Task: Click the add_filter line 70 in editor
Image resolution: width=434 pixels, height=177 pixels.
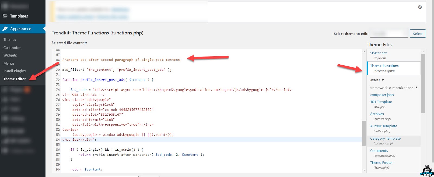Action: (117, 70)
